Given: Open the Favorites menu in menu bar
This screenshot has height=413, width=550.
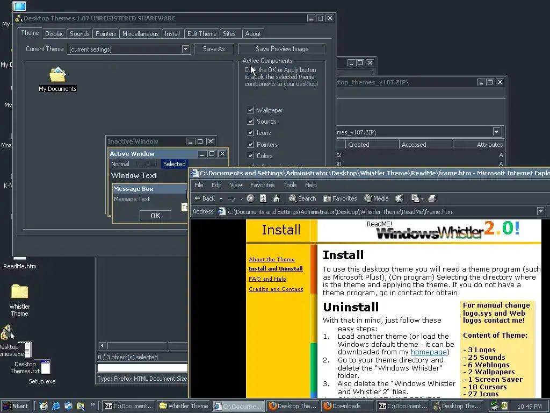Looking at the screenshot, I should (262, 185).
